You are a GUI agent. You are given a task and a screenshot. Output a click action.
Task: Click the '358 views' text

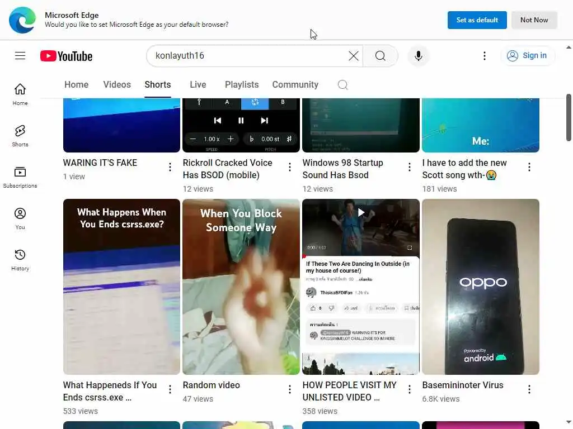pos(320,411)
